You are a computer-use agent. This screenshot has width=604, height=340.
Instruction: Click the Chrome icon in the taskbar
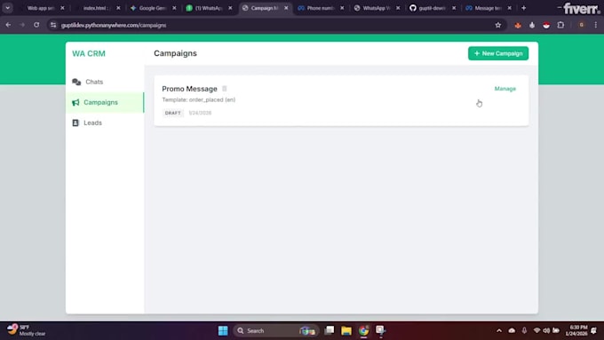[x=363, y=330]
